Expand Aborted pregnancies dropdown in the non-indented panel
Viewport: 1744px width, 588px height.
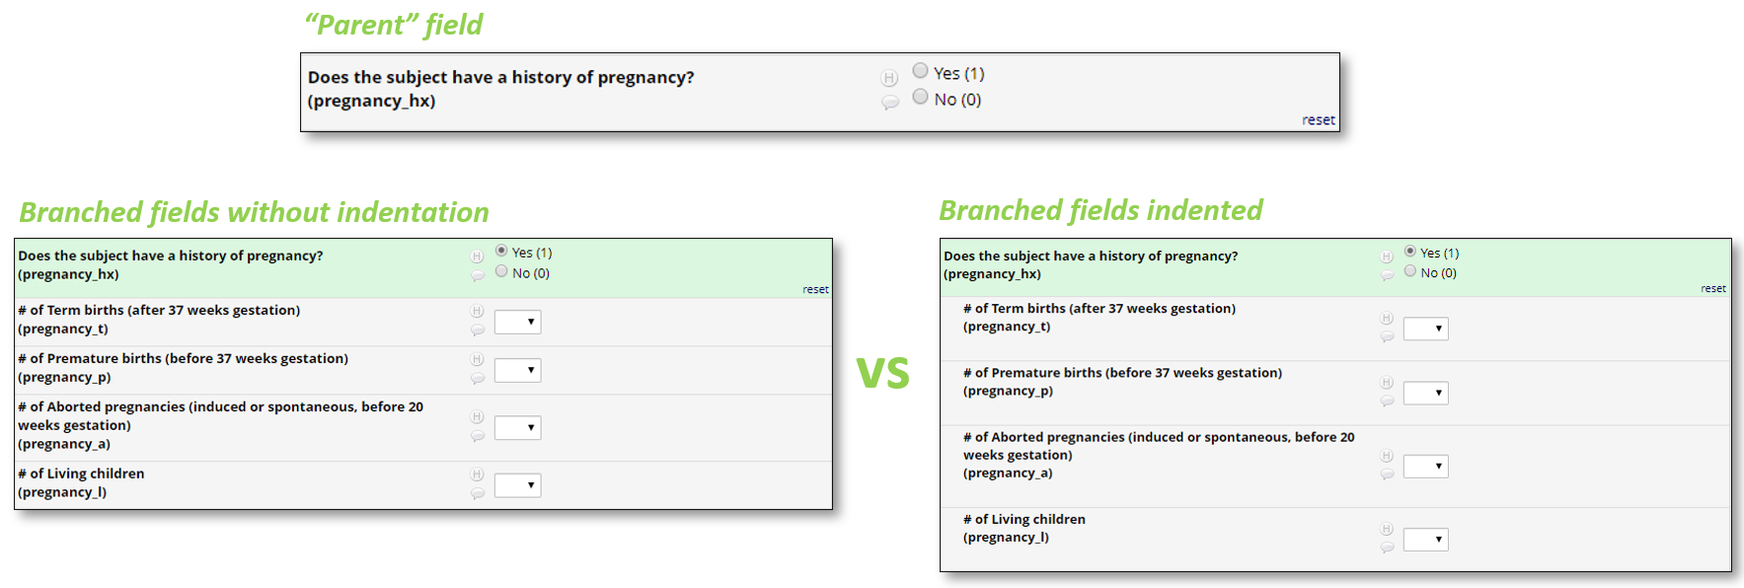pyautogui.click(x=517, y=428)
